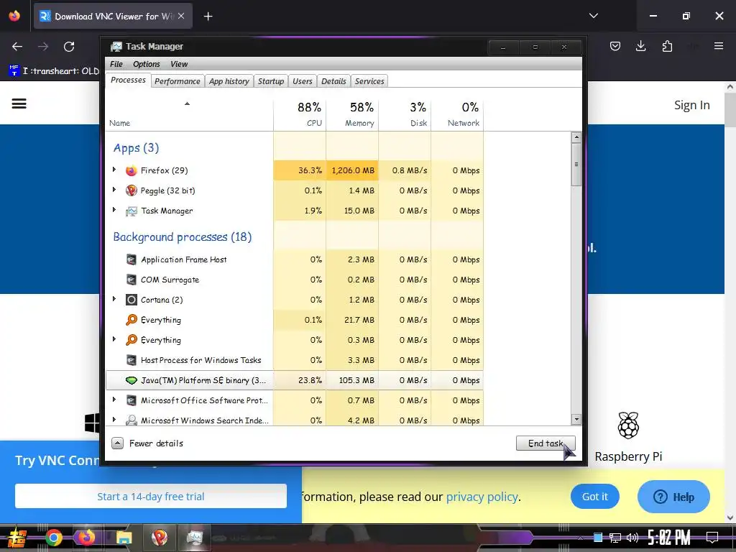Click Start a 14-day free trial

tap(151, 496)
